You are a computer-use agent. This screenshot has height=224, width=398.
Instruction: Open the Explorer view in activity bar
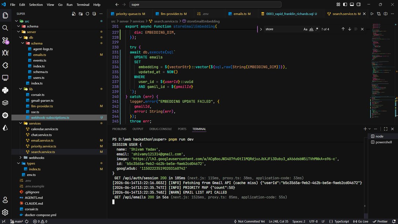(5, 15)
